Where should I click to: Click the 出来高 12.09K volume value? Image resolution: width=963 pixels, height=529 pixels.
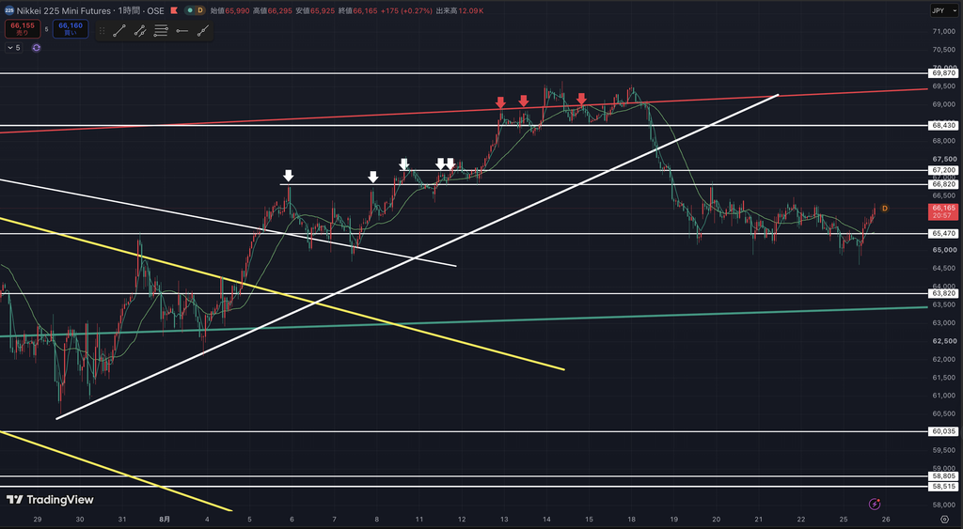click(459, 10)
